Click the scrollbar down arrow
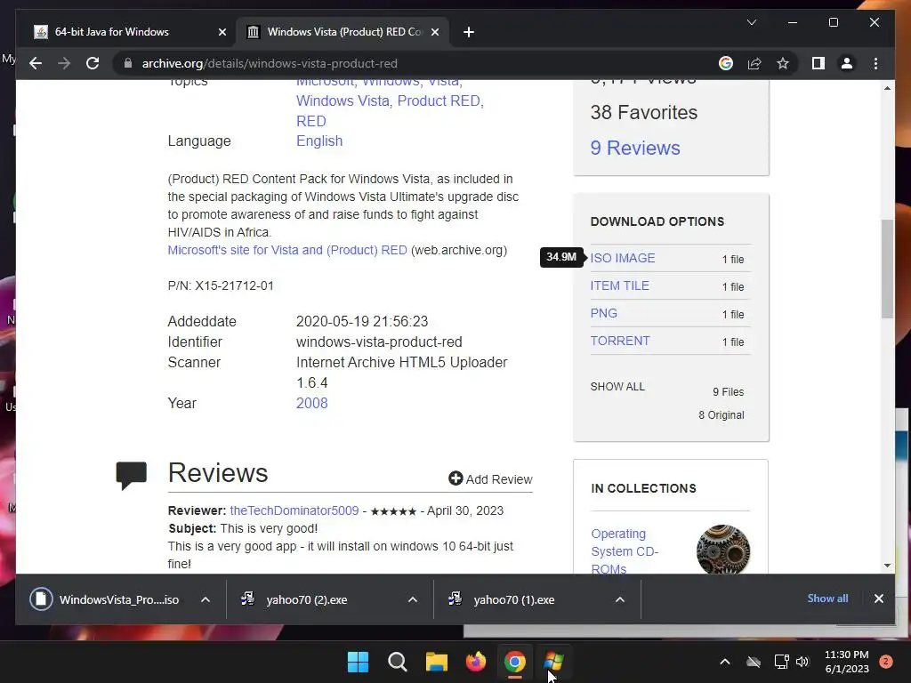Image resolution: width=911 pixels, height=683 pixels. pos(887,565)
